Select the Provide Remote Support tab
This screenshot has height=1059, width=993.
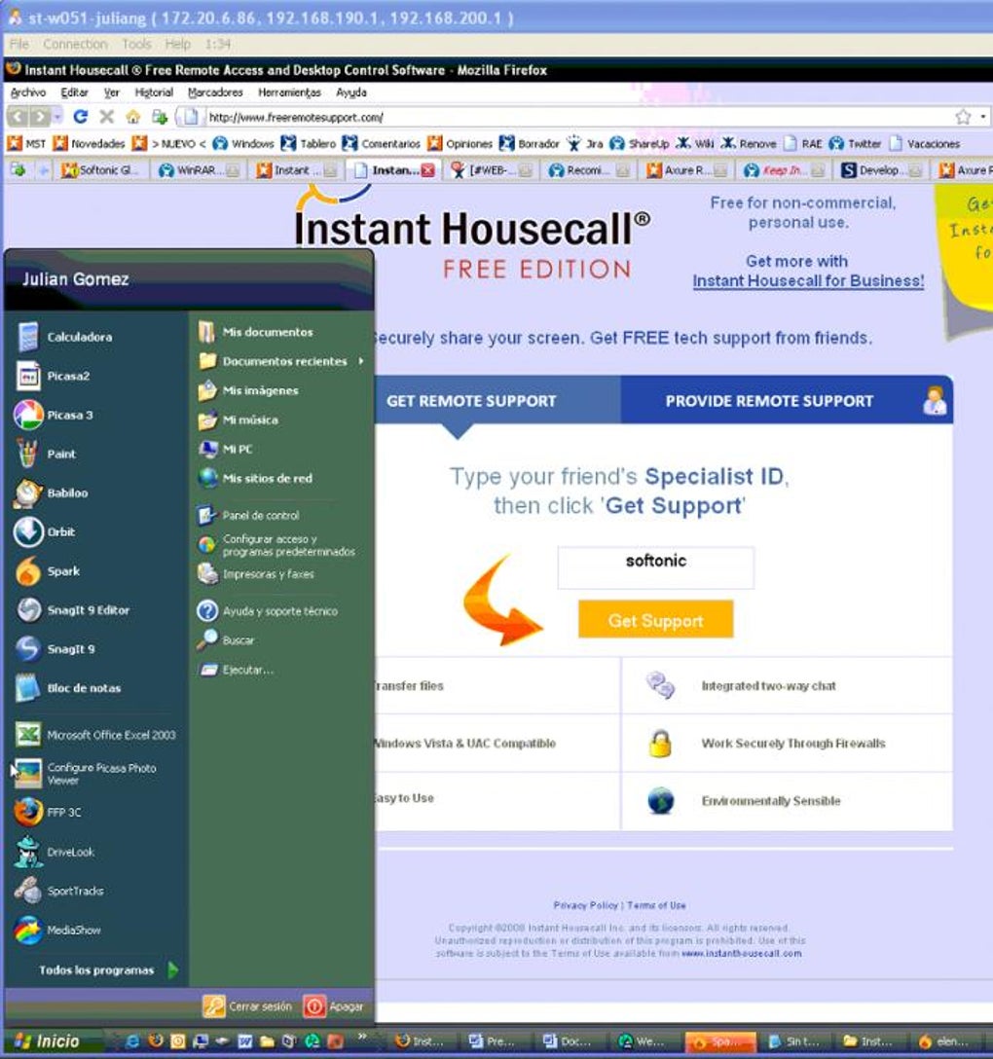point(787,400)
